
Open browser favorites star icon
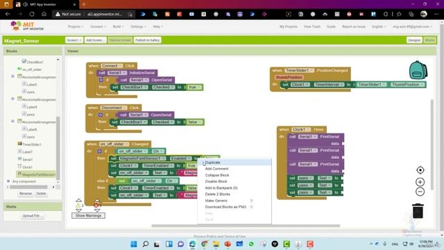point(399,14)
